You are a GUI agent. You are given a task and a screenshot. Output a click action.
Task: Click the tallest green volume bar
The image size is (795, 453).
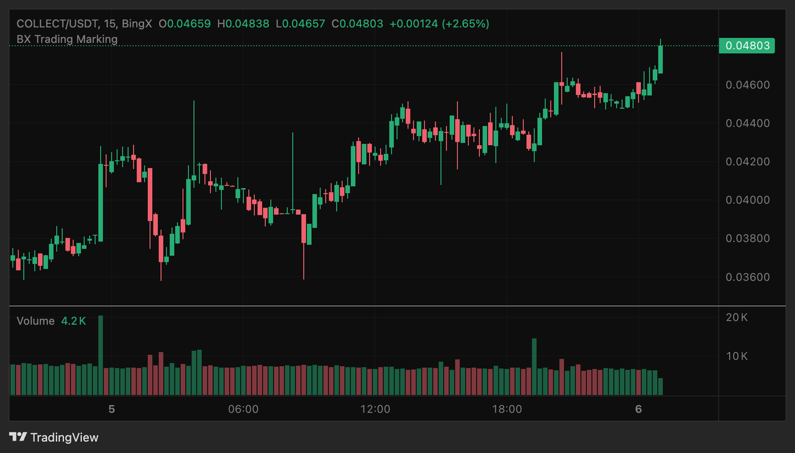pyautogui.click(x=101, y=355)
